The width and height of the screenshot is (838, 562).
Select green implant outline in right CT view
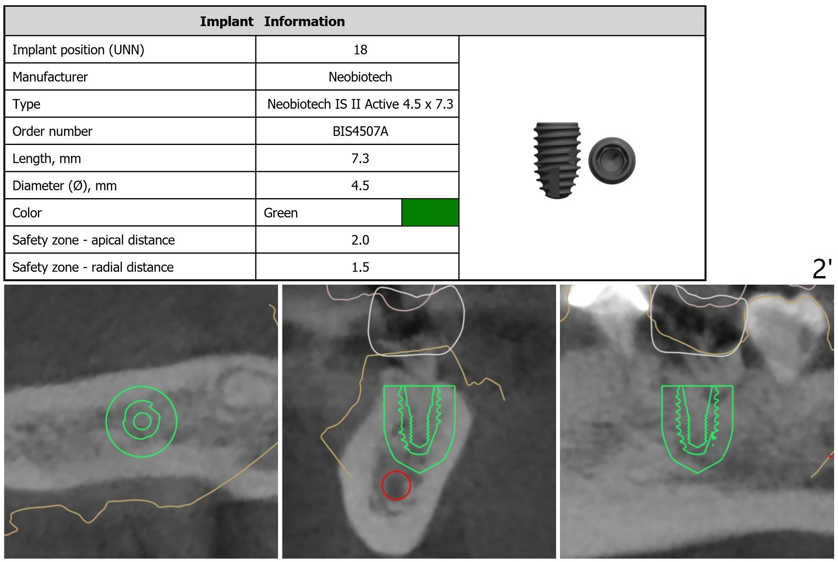[697, 420]
